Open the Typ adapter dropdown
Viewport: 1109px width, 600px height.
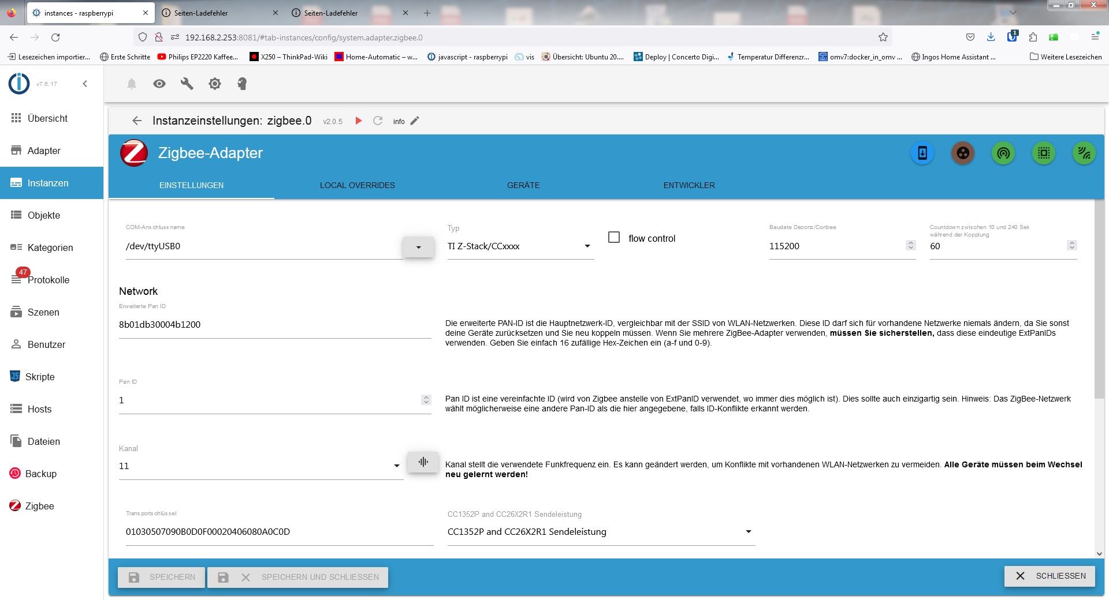520,246
